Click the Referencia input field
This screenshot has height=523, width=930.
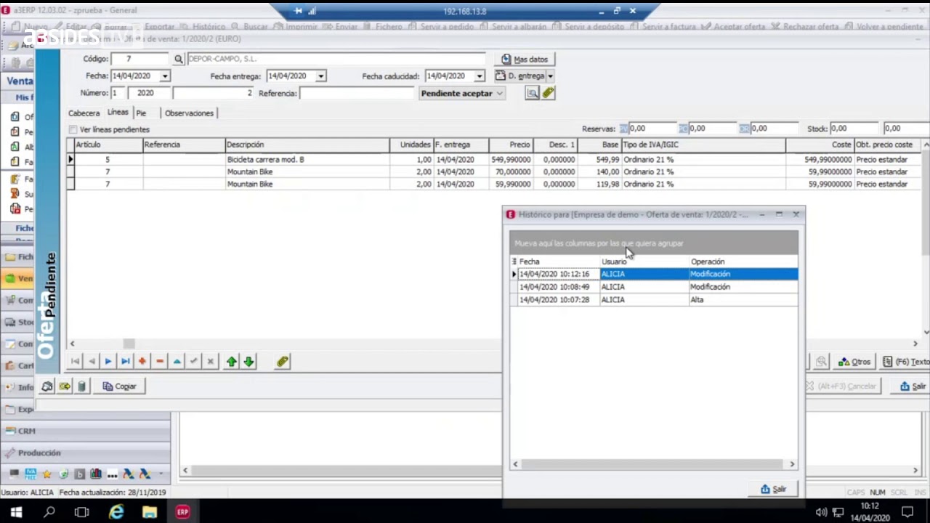pos(357,93)
